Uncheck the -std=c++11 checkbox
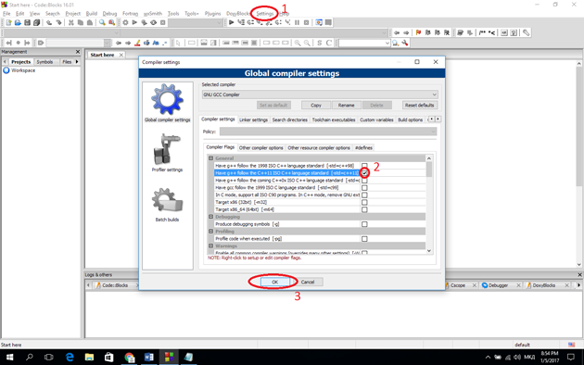The width and height of the screenshot is (584, 365). point(364,173)
